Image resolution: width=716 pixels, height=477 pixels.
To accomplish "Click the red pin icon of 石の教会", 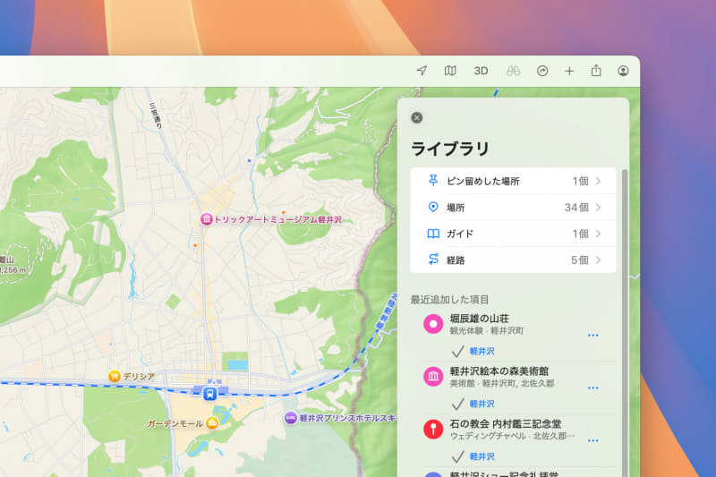I will [433, 429].
